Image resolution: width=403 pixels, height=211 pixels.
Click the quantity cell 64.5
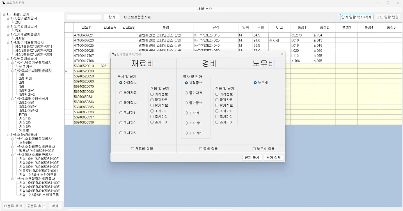(260, 35)
